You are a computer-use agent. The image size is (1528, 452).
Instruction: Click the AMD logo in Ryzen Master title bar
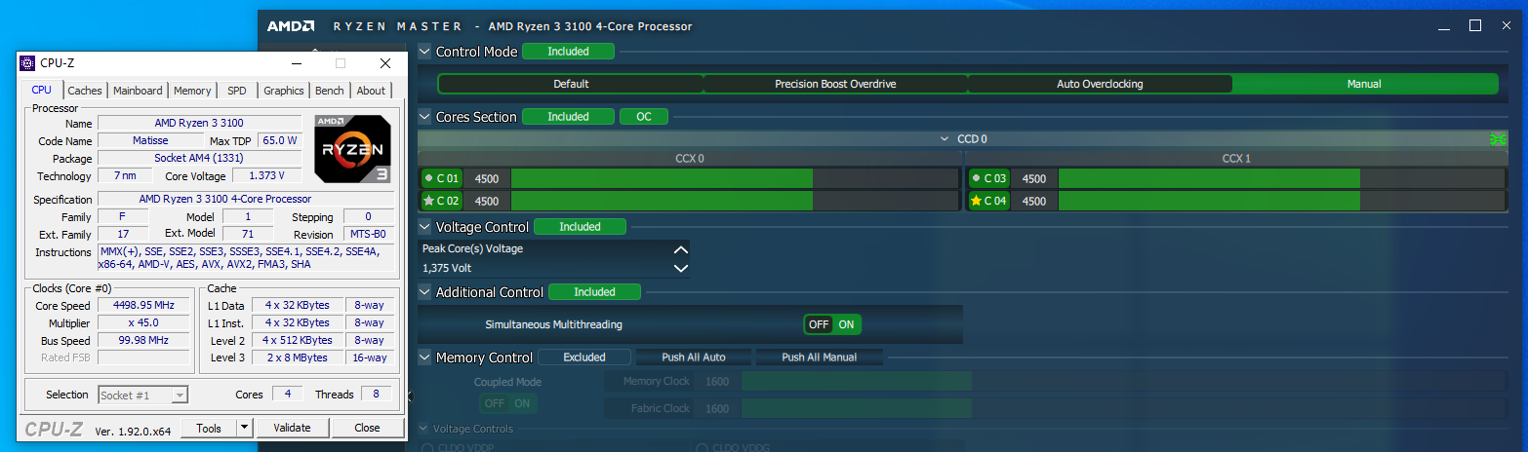point(291,26)
